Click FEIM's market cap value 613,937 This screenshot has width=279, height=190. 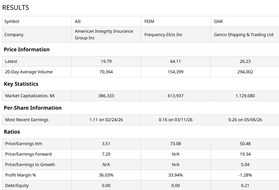(175, 96)
